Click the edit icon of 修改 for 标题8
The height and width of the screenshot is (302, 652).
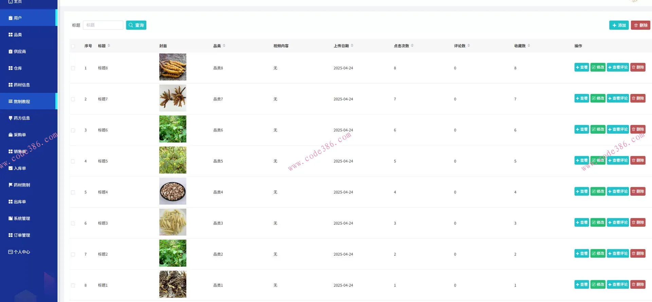[x=594, y=67]
